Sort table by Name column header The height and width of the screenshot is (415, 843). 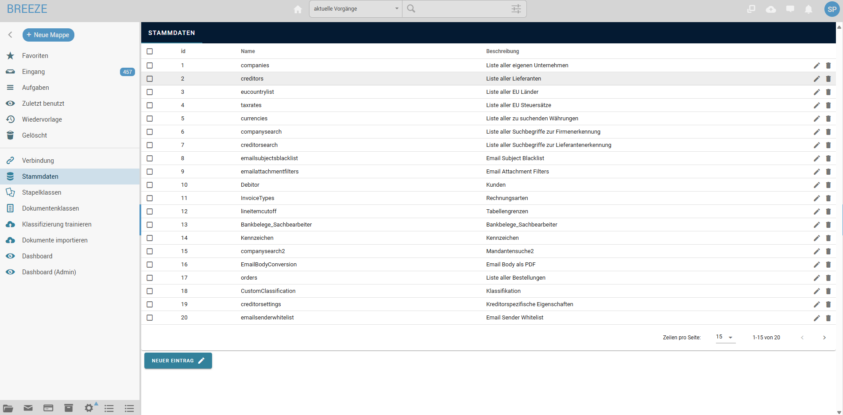click(x=248, y=51)
